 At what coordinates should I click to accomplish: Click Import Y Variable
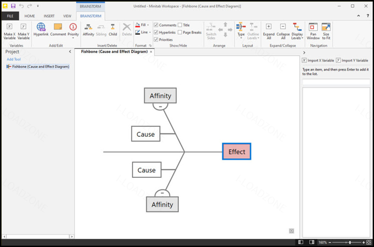[x=352, y=61]
